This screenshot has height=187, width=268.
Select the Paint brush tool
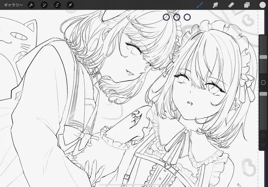(x=200, y=5)
